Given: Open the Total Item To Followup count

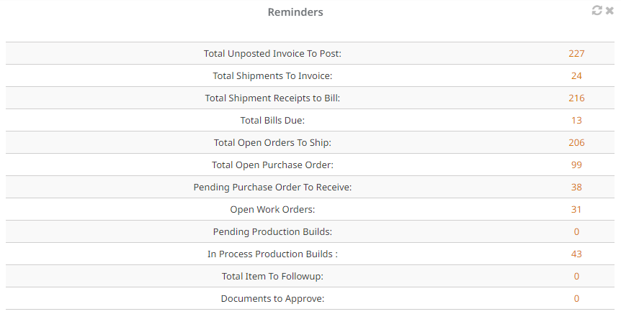Looking at the screenshot, I should (576, 276).
